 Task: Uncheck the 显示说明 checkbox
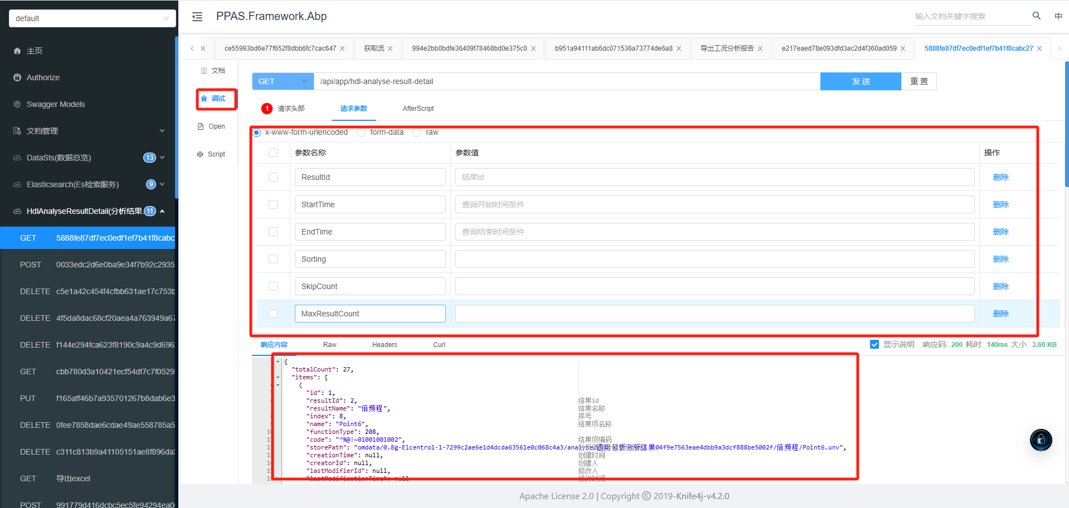[874, 344]
